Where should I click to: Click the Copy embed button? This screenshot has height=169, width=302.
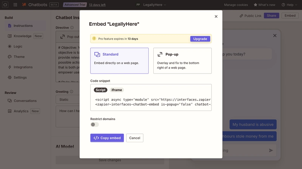click(107, 138)
